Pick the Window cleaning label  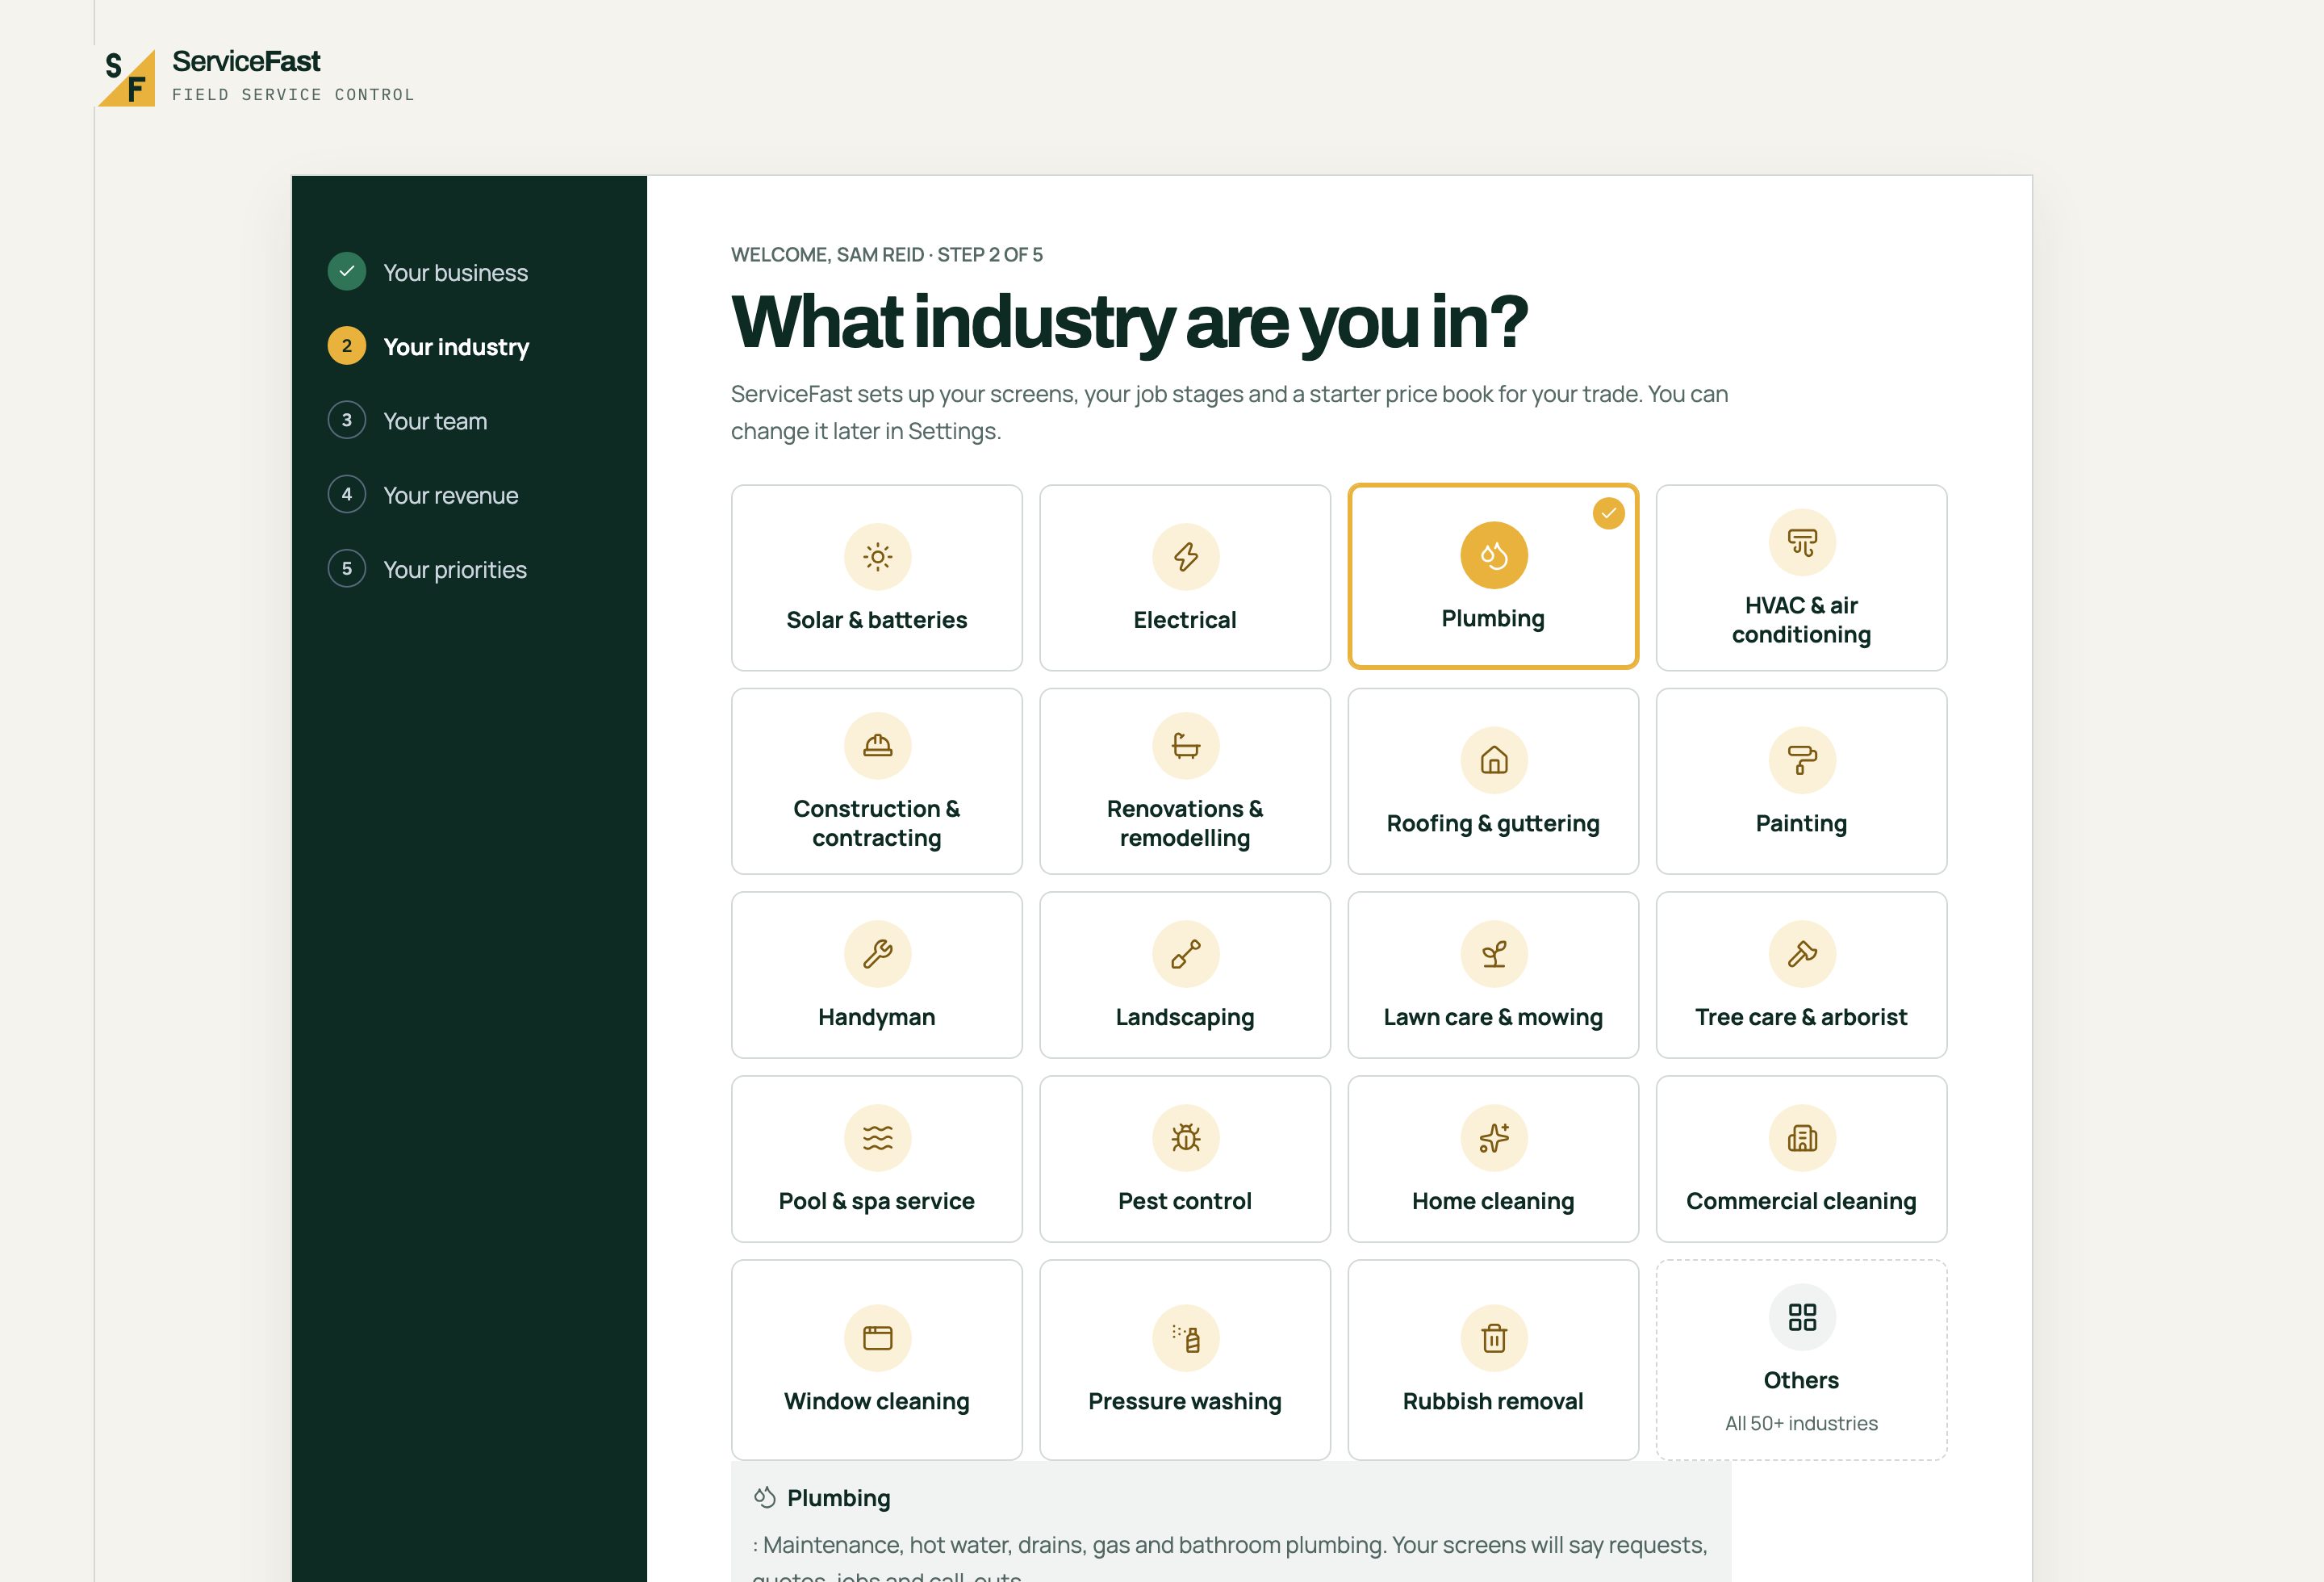(x=877, y=1401)
